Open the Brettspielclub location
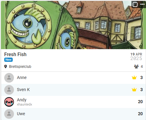This screenshot has width=146, height=120. (x=20, y=67)
